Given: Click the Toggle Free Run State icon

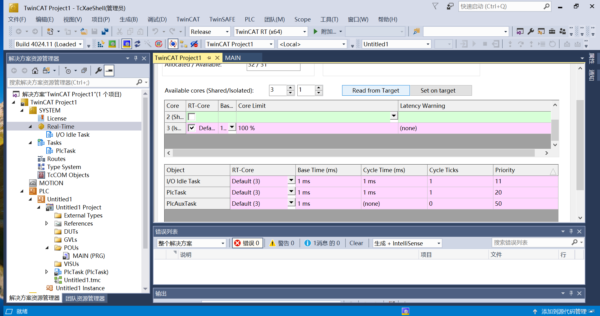Looking at the screenshot, I should click(x=158, y=44).
